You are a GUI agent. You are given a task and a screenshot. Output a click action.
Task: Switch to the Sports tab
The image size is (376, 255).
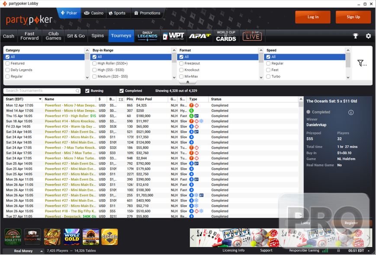tap(117, 13)
